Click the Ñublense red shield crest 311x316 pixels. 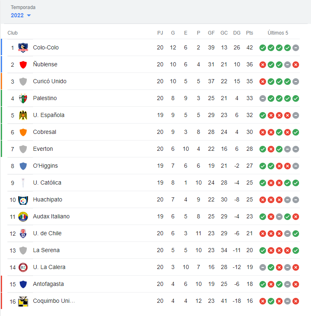(23, 65)
